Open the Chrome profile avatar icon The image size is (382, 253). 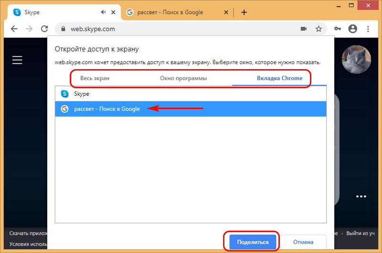(352, 29)
